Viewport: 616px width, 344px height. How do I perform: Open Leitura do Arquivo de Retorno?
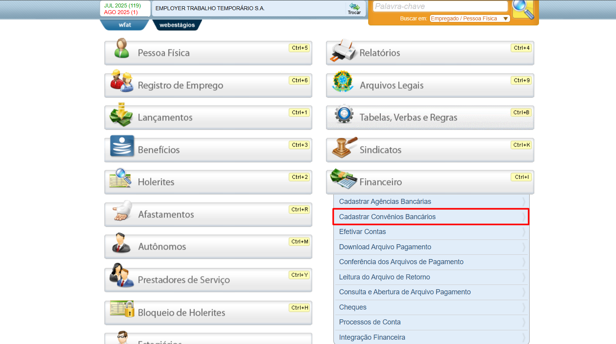(x=431, y=277)
